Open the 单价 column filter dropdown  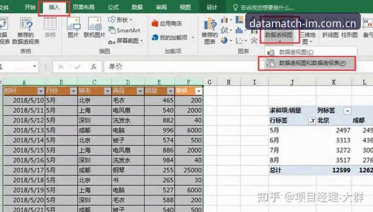(198, 91)
